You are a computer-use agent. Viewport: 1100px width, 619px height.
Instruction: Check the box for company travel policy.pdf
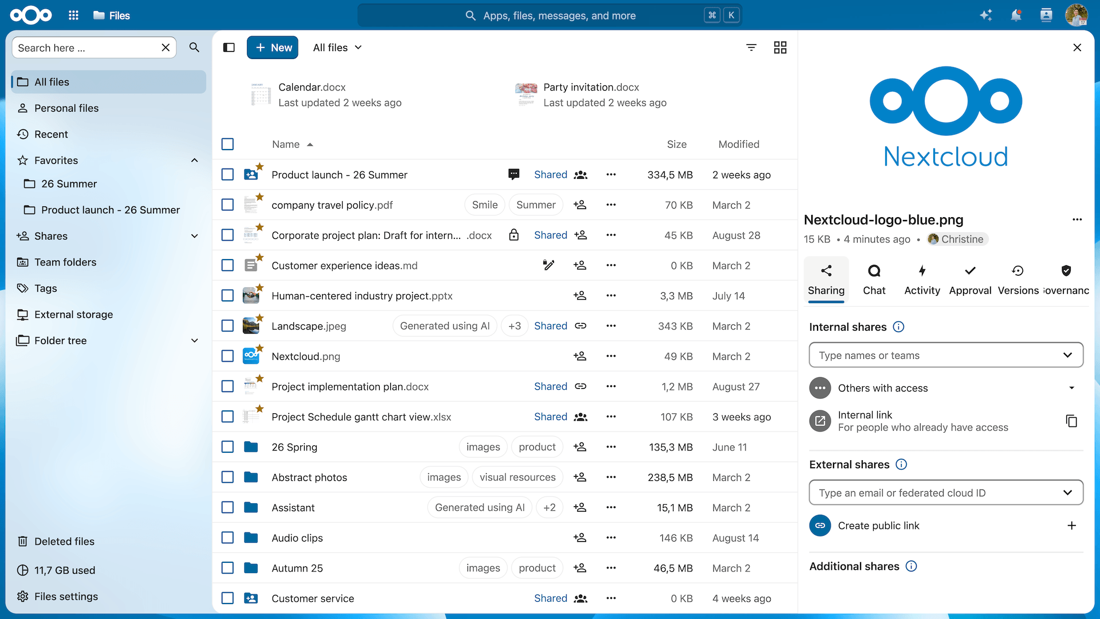click(x=227, y=205)
